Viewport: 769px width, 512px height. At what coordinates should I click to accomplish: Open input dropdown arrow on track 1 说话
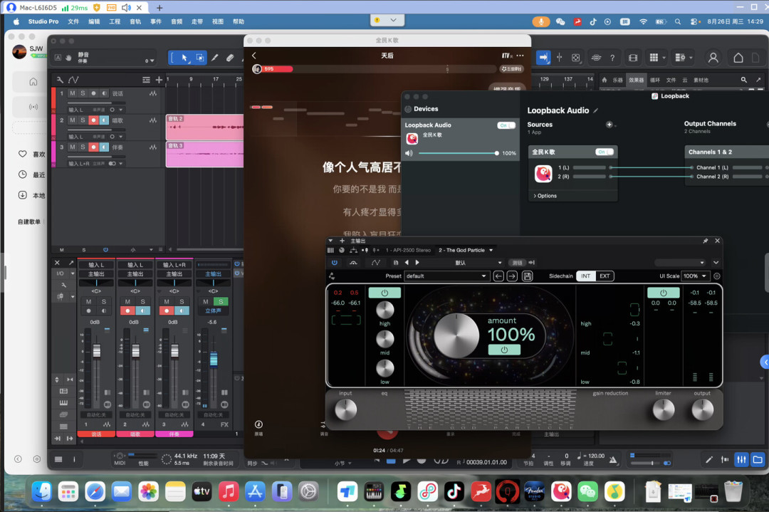(120, 110)
